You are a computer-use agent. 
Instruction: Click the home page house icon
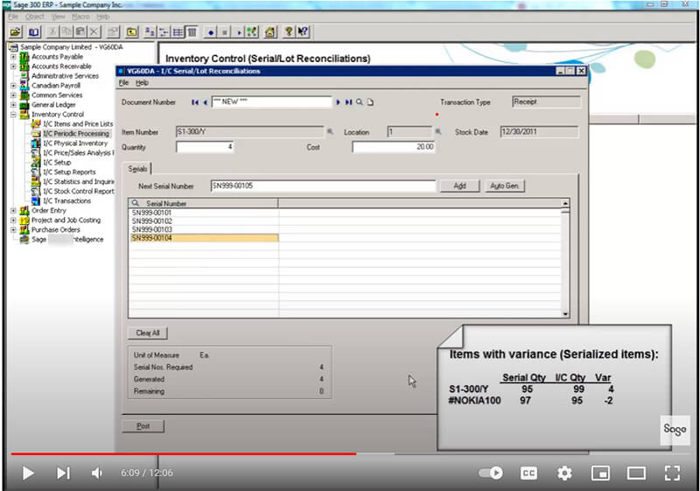point(270,32)
